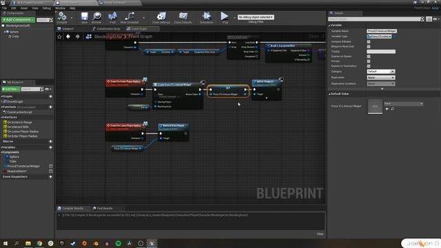Click the graph breadcrumb grid icon
Image resolution: width=441 pixels, height=248 pixels.
[x=89, y=37]
